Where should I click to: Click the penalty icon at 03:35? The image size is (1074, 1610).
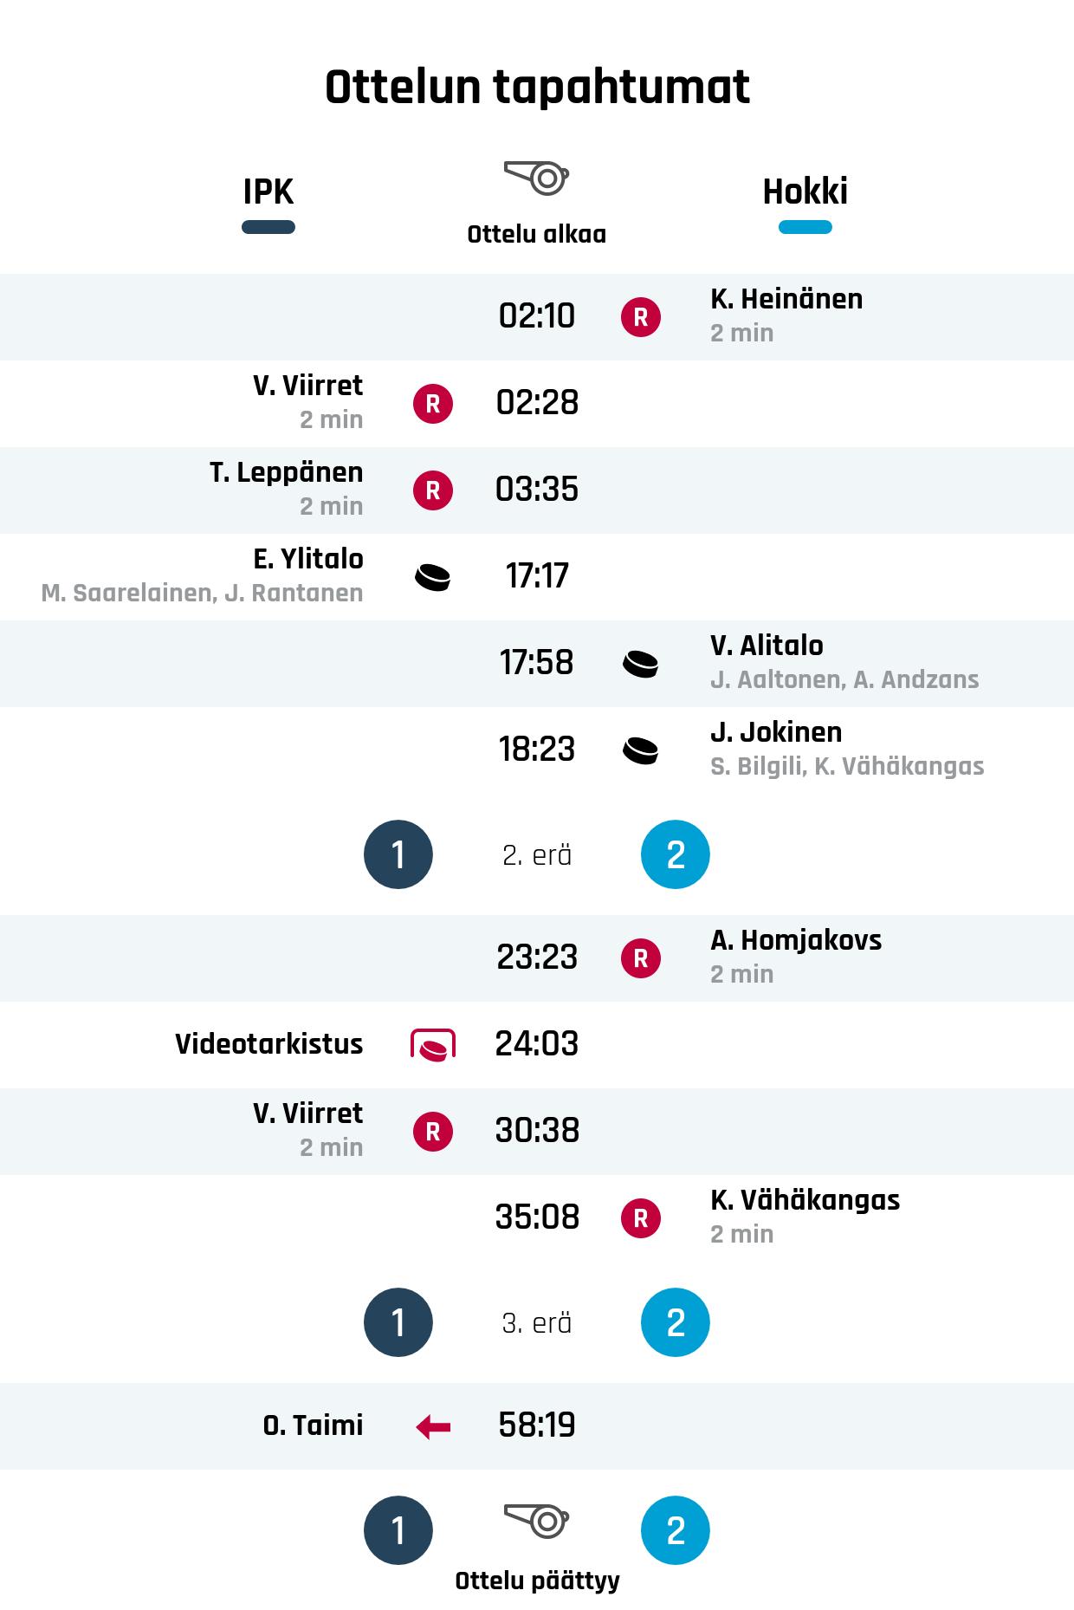tap(433, 490)
